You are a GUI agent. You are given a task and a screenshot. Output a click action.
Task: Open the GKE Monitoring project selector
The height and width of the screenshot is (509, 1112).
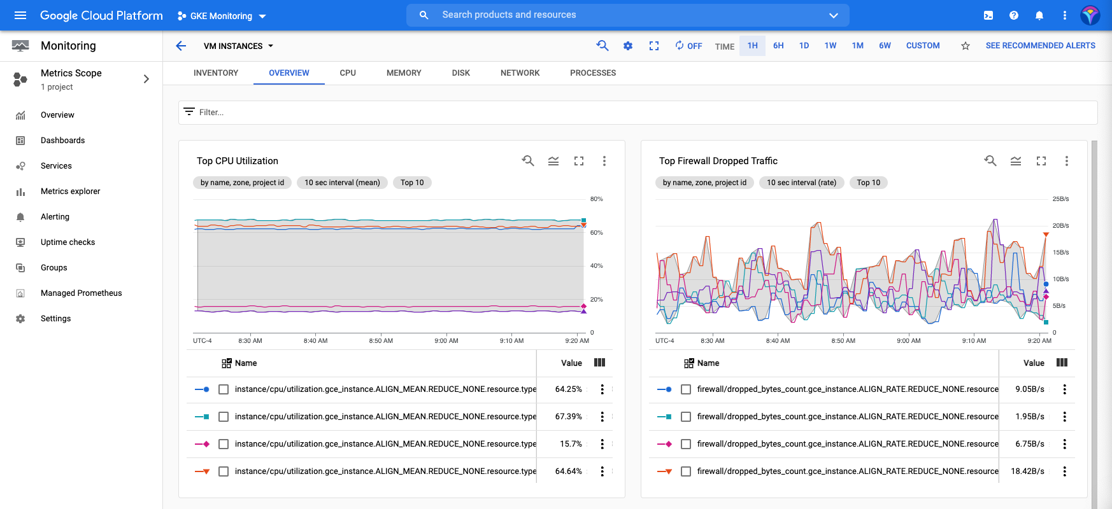(222, 16)
